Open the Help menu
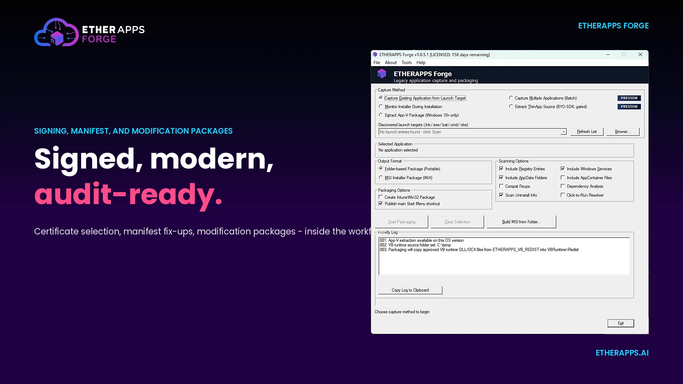Screen dimensions: 683x384 pyautogui.click(x=421, y=63)
